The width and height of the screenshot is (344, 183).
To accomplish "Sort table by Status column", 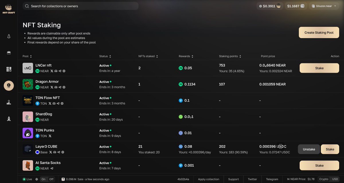I will click(x=105, y=56).
